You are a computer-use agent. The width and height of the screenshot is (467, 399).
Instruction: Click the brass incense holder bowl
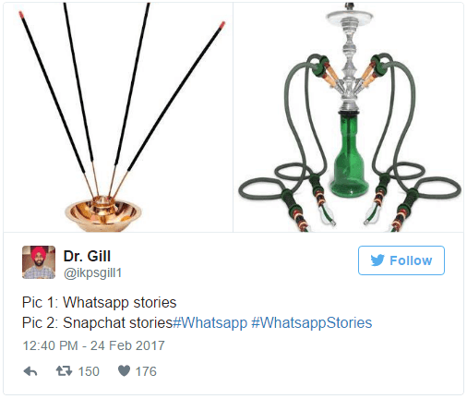103,214
